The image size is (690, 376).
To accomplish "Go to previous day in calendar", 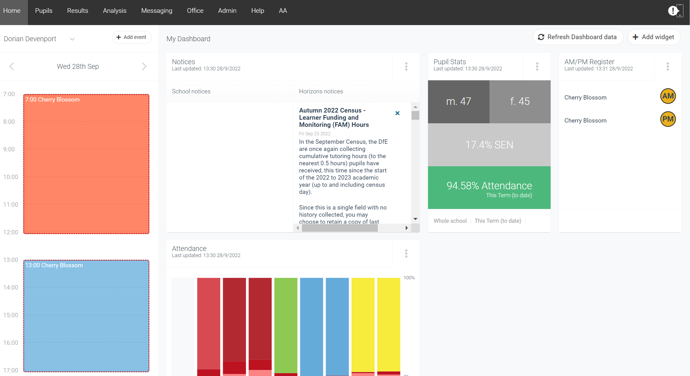I will tap(12, 66).
